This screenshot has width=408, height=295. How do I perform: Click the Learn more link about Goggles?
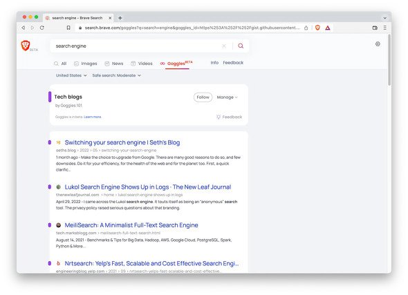click(93, 117)
